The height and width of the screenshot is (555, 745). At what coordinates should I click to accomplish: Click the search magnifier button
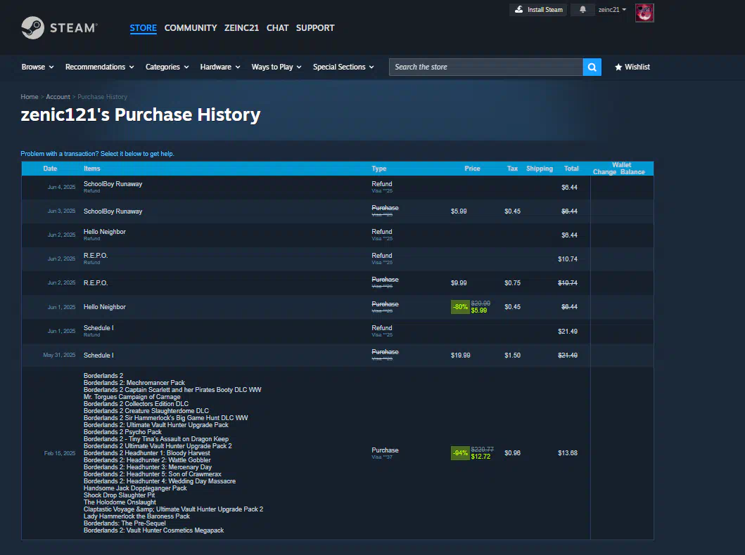[x=592, y=67]
